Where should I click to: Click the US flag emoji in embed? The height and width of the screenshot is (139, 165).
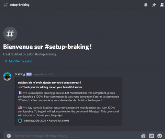(20, 108)
